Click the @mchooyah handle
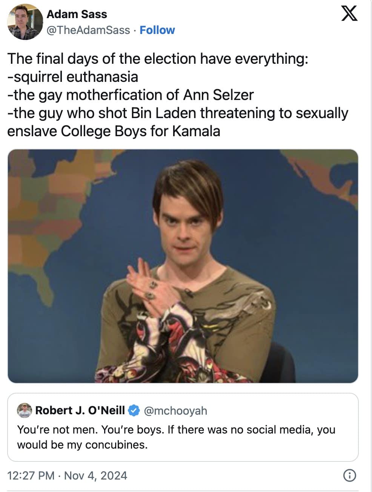Screen dimensions: 372x492 coord(175,411)
